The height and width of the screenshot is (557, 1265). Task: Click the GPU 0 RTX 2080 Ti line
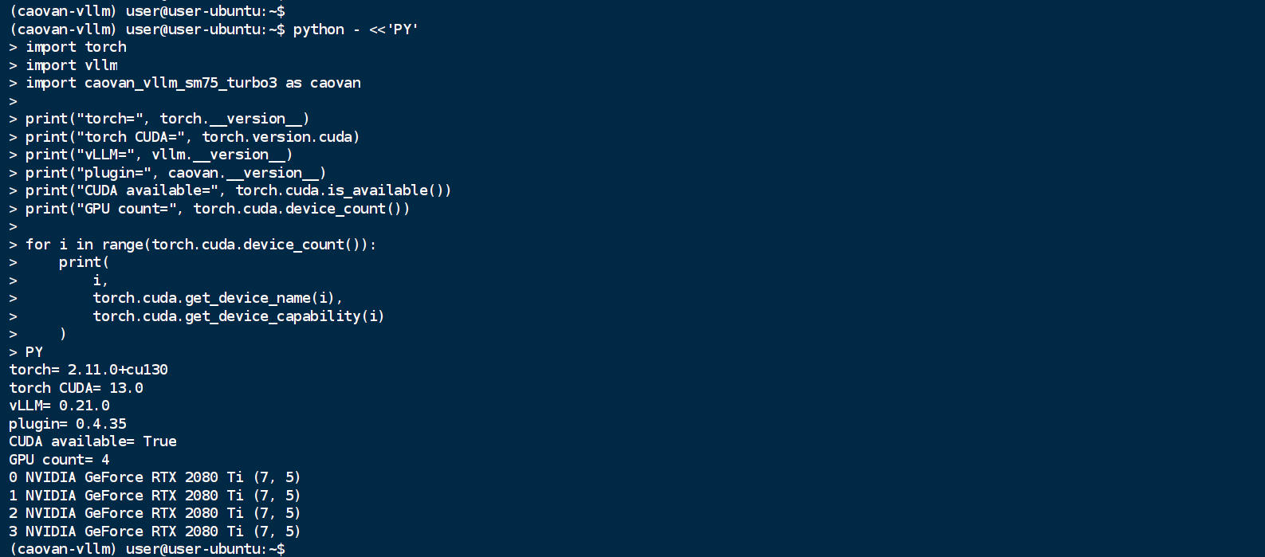coord(155,477)
